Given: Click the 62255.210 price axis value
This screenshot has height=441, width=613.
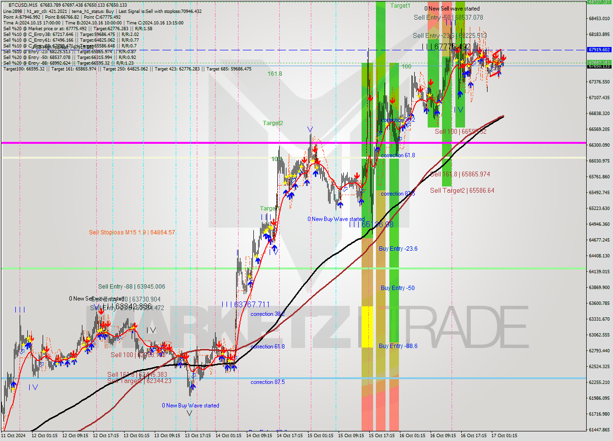Looking at the screenshot, I should (600, 382).
